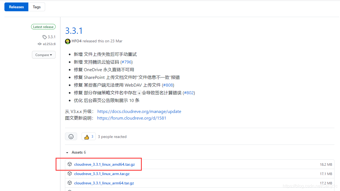Click the 17.2 MB file size
This screenshot has width=340, height=191.
pyautogui.click(x=326, y=183)
